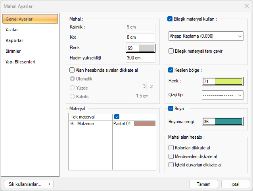
Task: Check Alan hesabında sıvaları dikkate al
Action: point(72,70)
